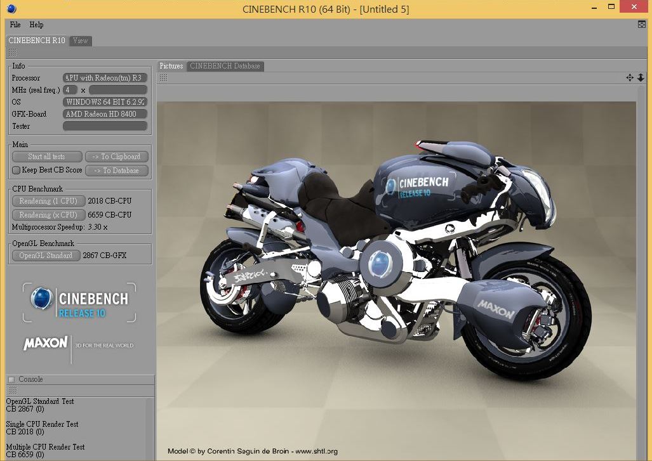Click the rendered motorcycle picture
652x461 pixels.
point(396,281)
